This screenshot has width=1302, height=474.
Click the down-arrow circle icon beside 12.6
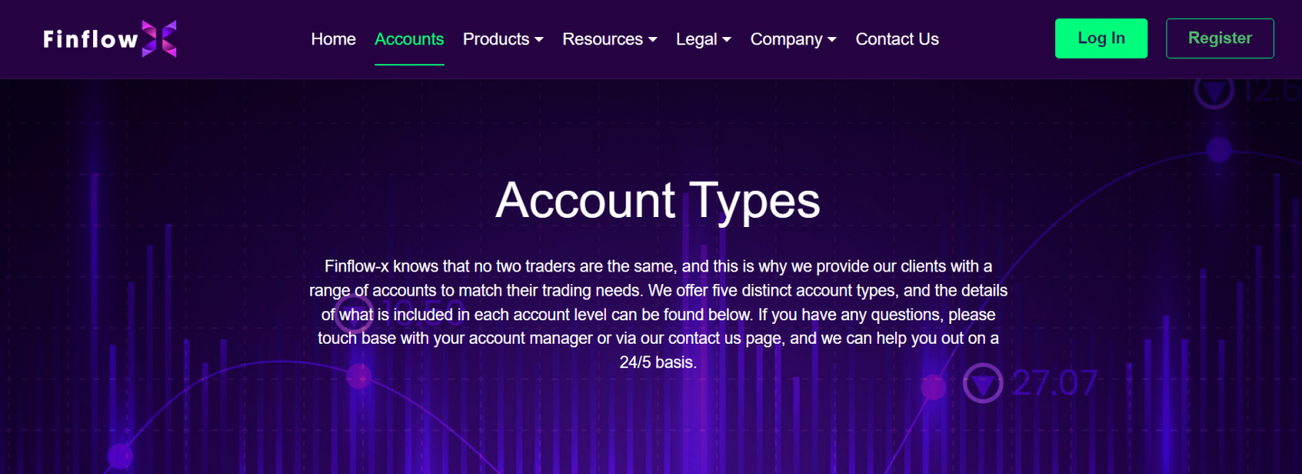tap(1214, 90)
